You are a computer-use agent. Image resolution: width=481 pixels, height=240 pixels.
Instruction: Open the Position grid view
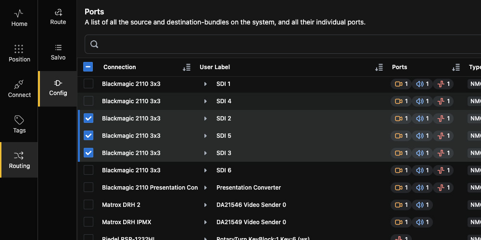point(19,53)
